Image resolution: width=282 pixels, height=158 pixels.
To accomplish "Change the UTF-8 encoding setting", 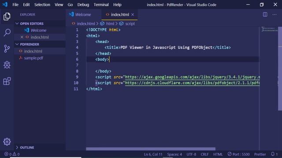I will point(191,154).
